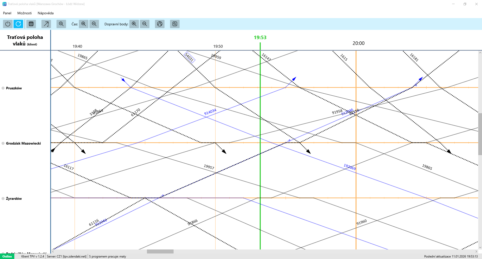Image resolution: width=482 pixels, height=259 pixels.
Task: Click the search train icon
Action: pyautogui.click(x=175, y=24)
